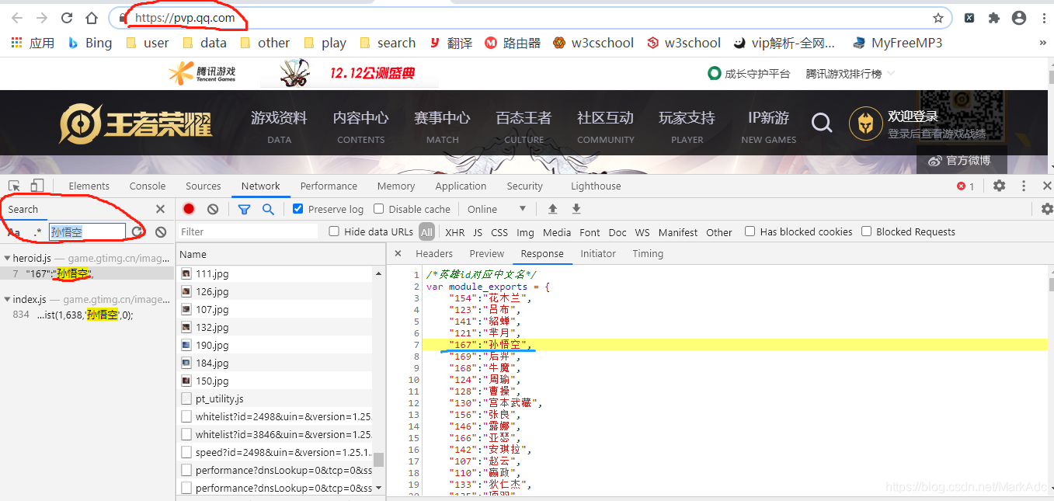Toggle match case Aa in search

(x=14, y=231)
